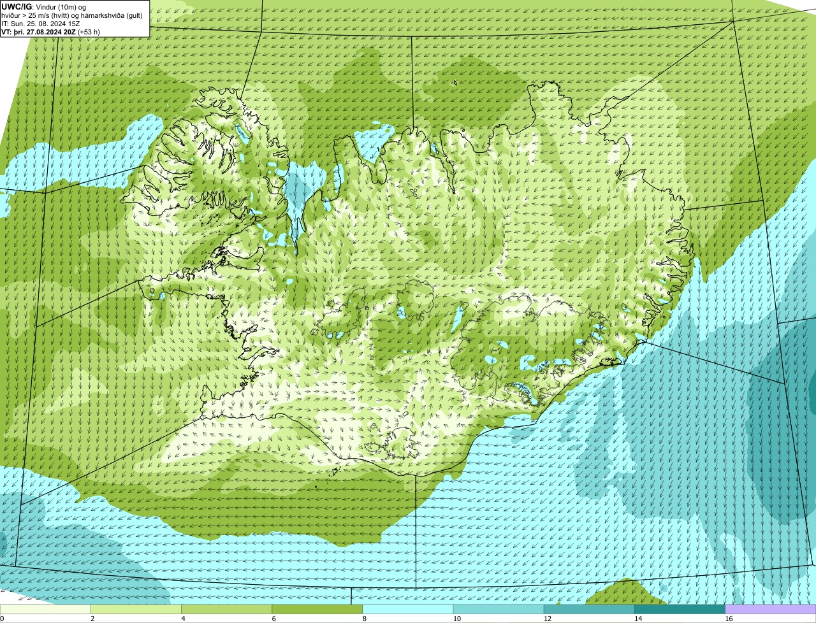
Task: Click the legend scale label '4'
Action: pyautogui.click(x=183, y=619)
